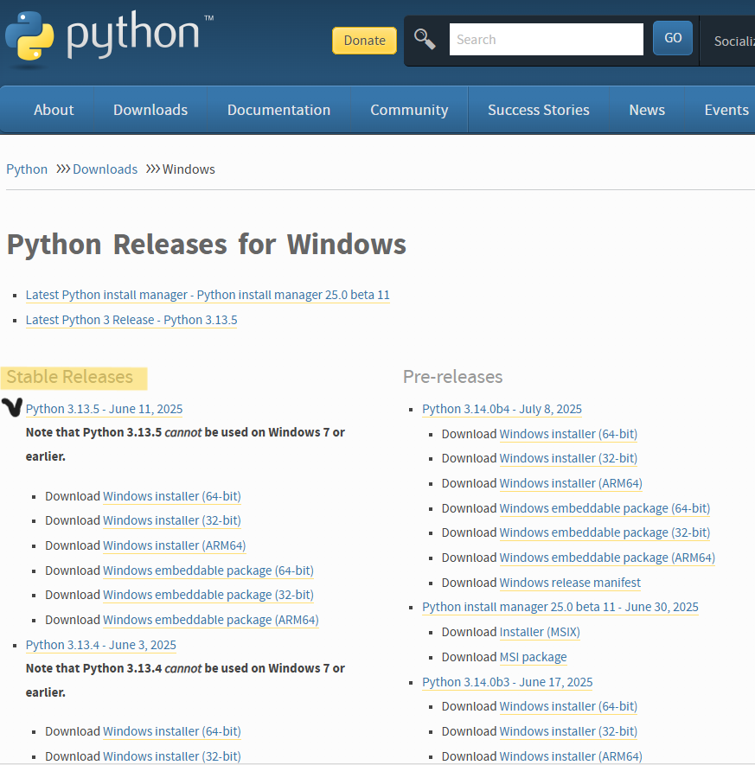Download 3.13.4 Windows installer (64-bit)
Screen dimensions: 755x765
(x=172, y=731)
